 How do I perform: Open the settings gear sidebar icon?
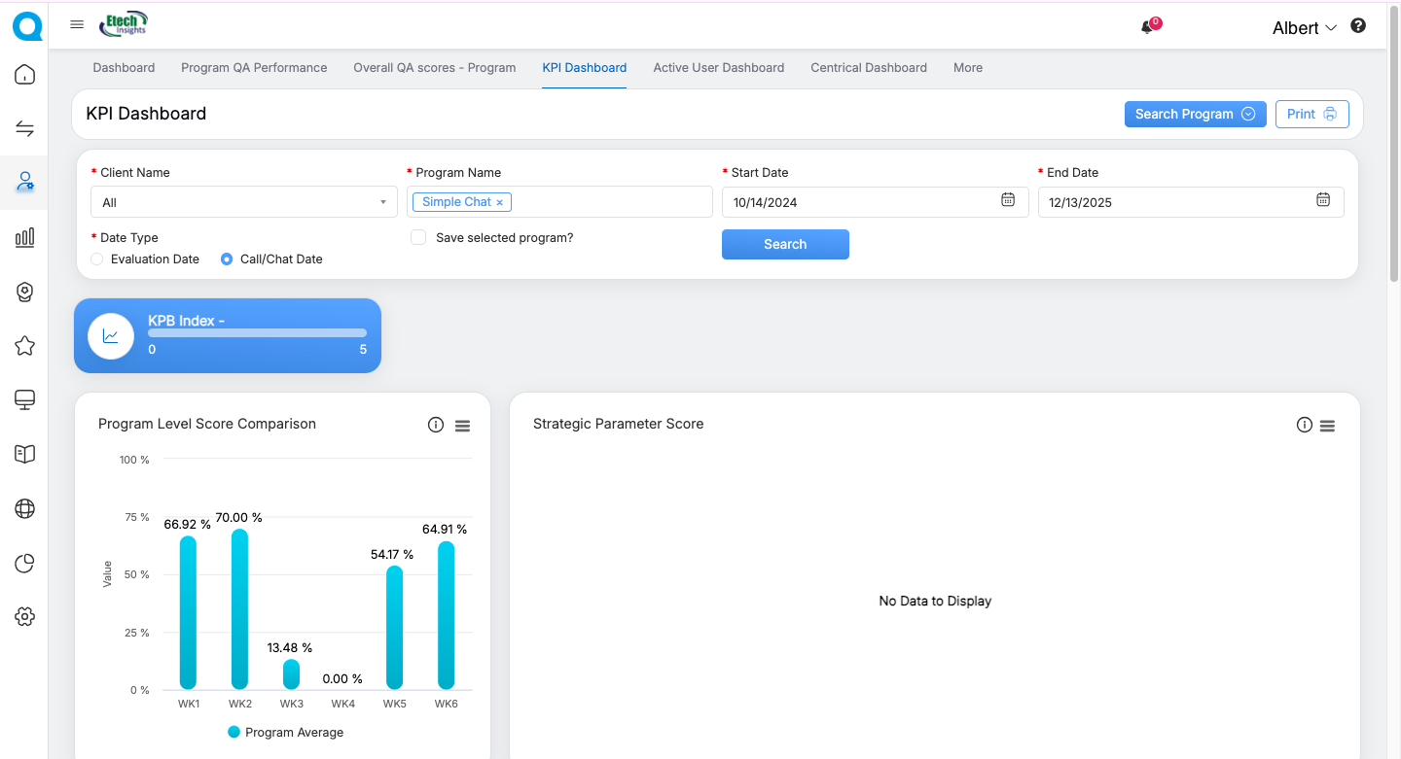pos(25,616)
